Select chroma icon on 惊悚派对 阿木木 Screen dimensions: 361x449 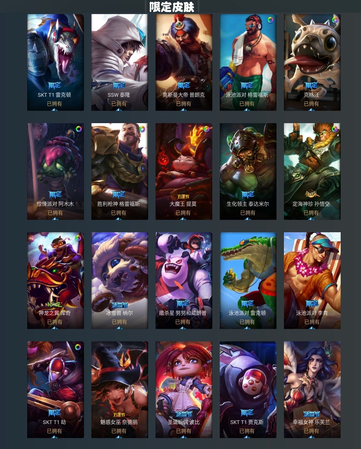pyautogui.click(x=79, y=129)
